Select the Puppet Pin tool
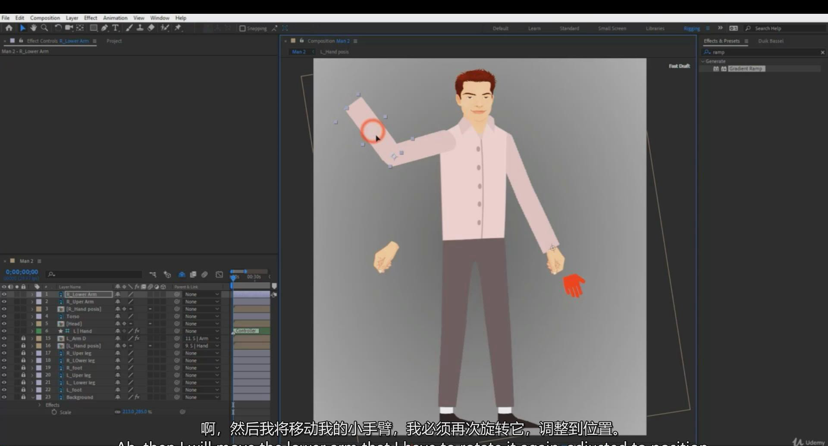 click(x=178, y=28)
